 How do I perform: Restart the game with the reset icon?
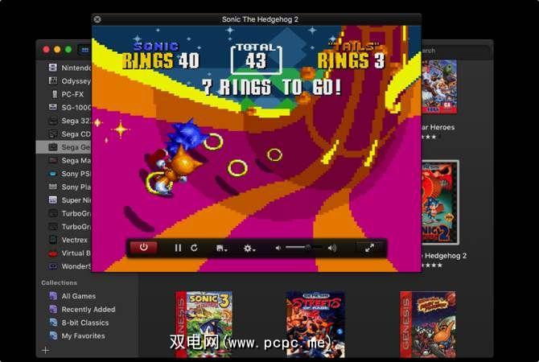point(194,248)
